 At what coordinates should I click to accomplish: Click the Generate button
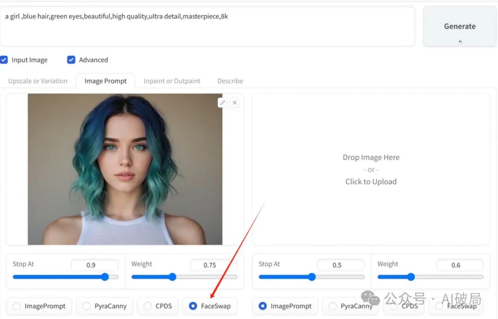(x=460, y=26)
